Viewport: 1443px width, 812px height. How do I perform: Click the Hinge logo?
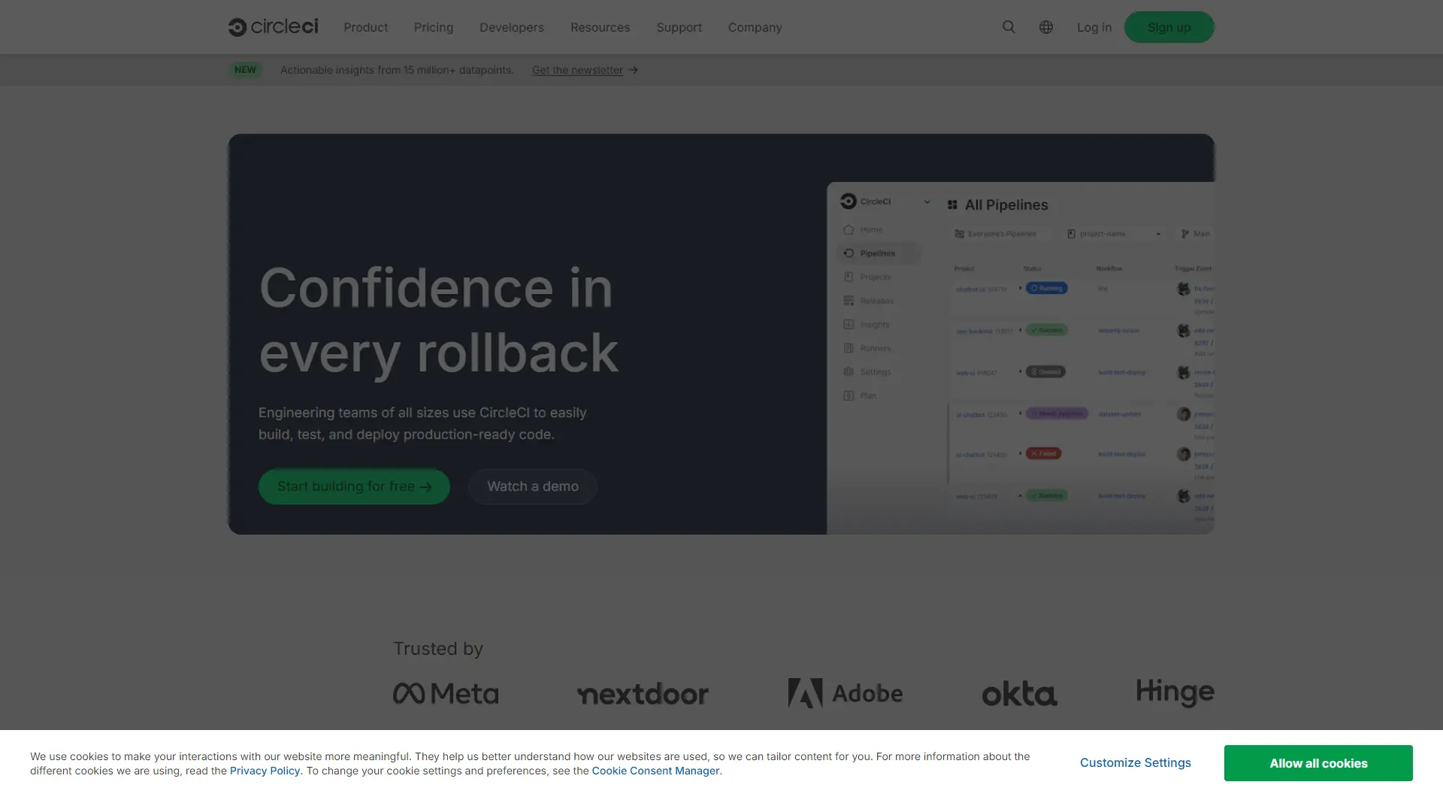pos(1175,692)
